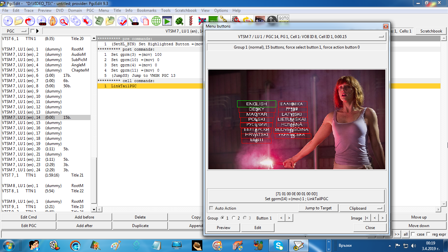Viewport: 448px width, 252px height.
Task: Click the two discs with red arrow icon
Action: pos(87,21)
